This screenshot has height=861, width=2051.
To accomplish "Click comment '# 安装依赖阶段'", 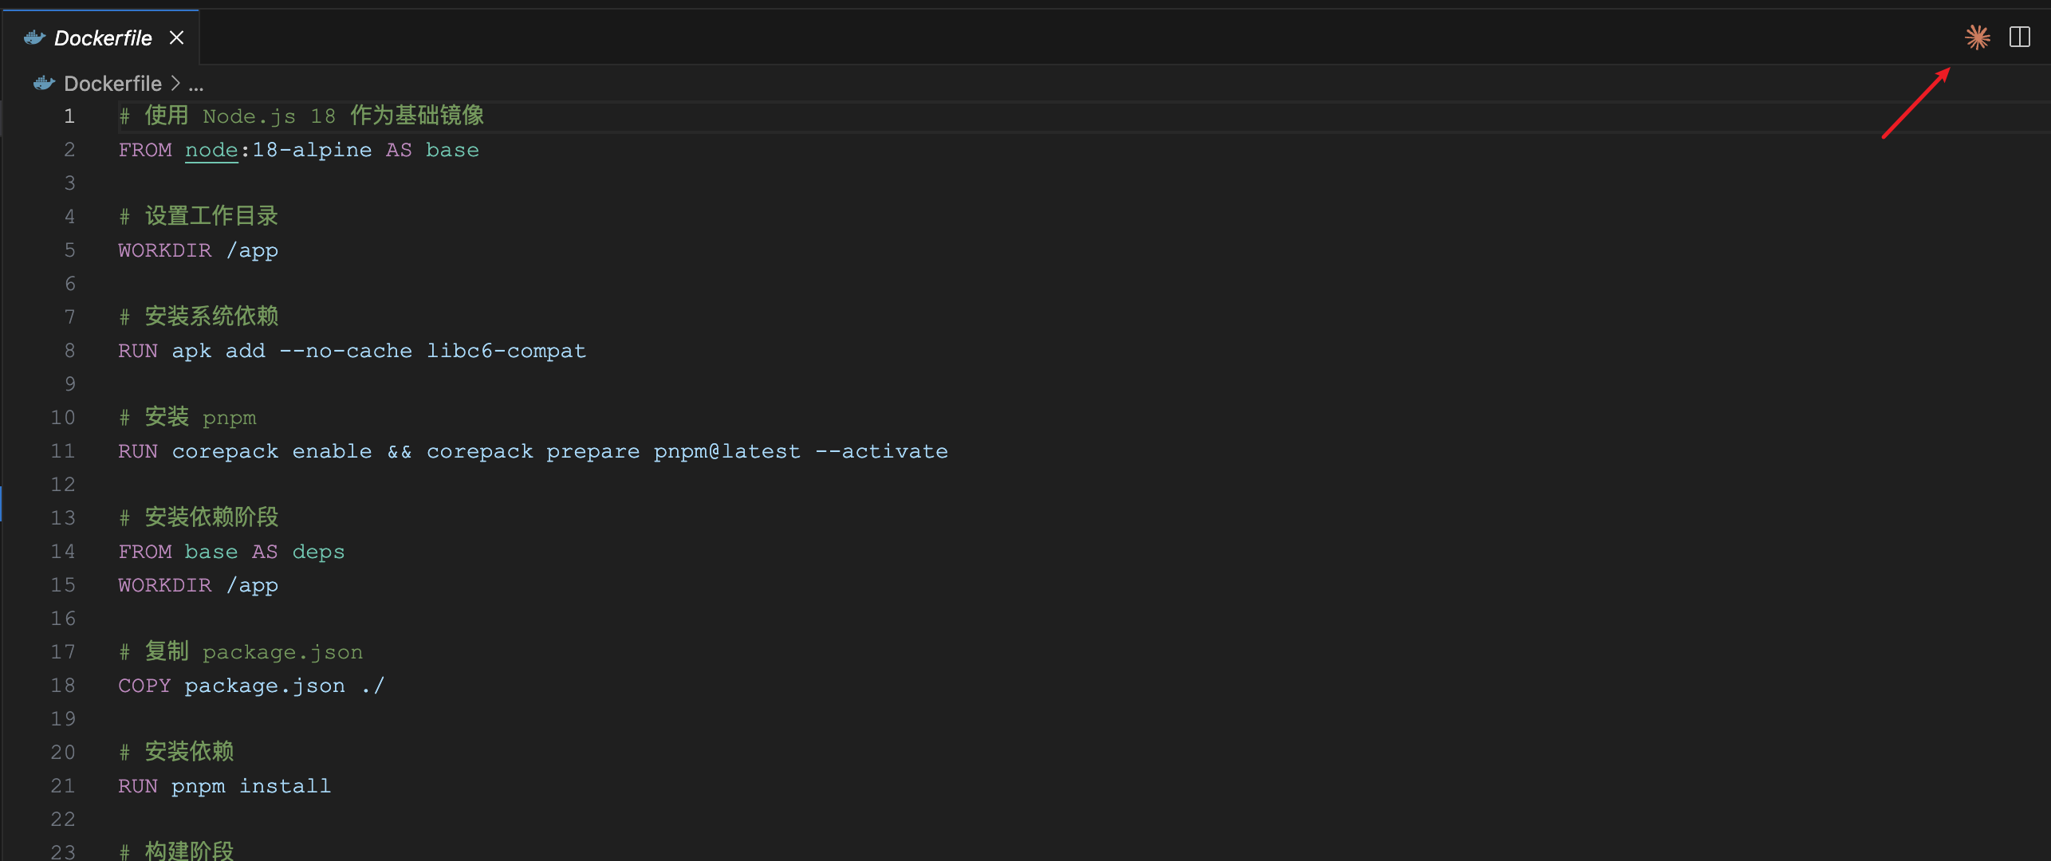I will [199, 518].
